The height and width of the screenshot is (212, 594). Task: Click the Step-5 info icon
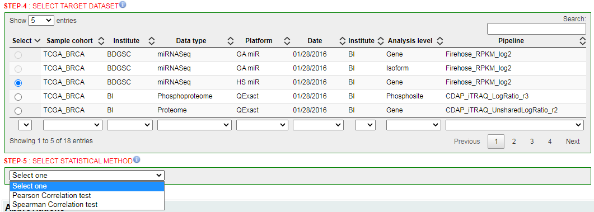[x=137, y=160]
